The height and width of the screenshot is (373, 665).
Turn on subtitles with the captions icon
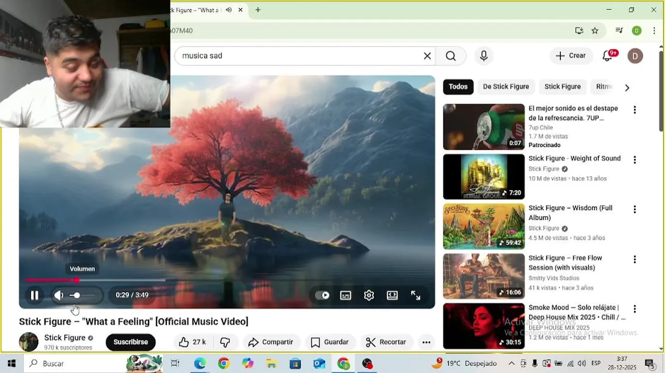pyautogui.click(x=345, y=295)
